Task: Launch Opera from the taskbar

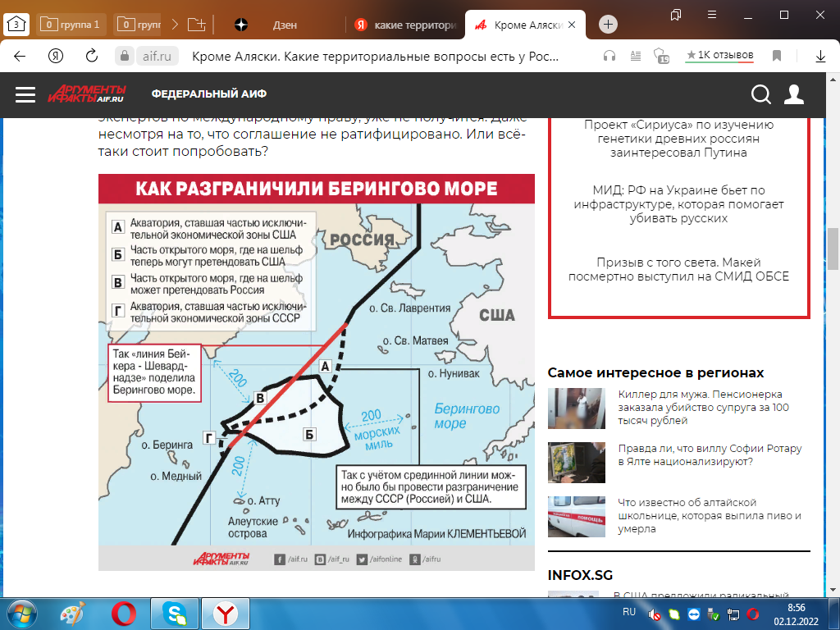Action: (x=124, y=614)
